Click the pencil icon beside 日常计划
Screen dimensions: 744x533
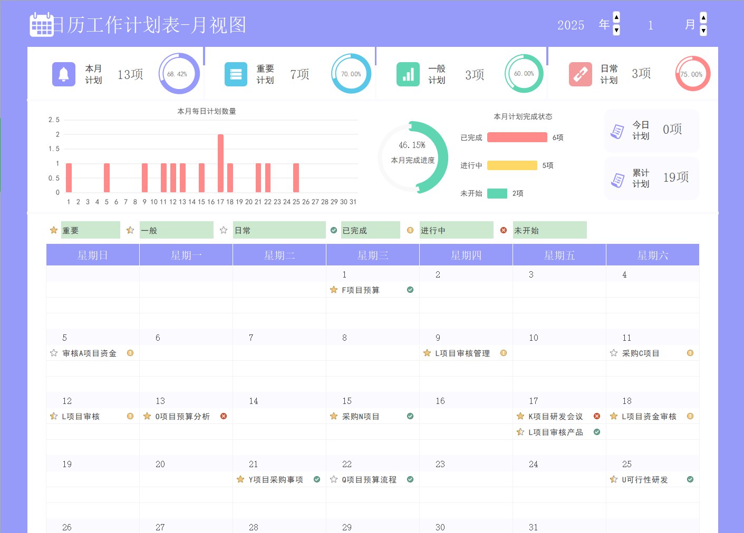[581, 74]
